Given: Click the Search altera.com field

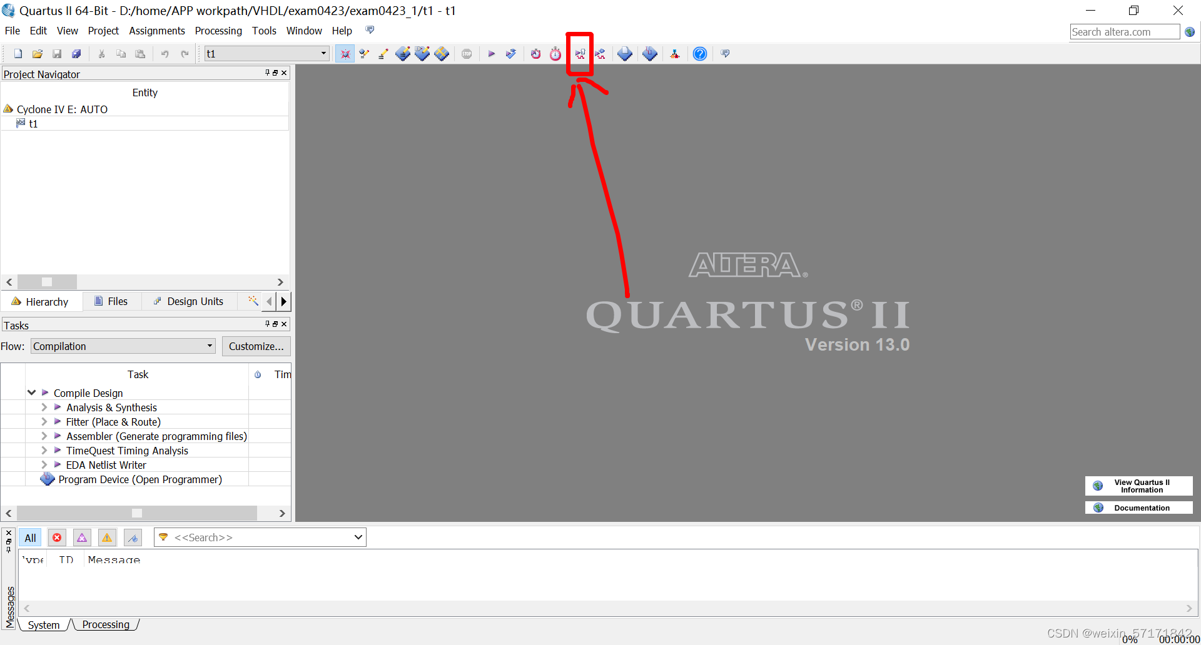Looking at the screenshot, I should (x=1125, y=32).
